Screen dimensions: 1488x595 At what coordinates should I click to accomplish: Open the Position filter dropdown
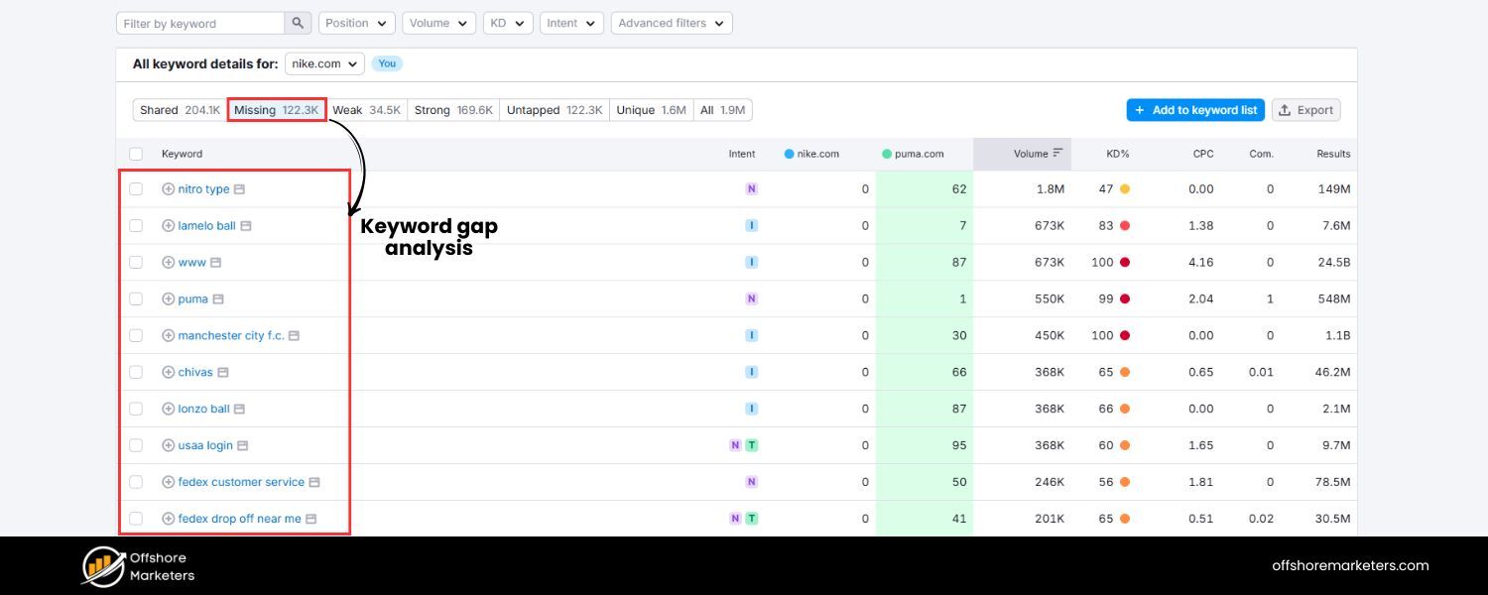pyautogui.click(x=356, y=22)
